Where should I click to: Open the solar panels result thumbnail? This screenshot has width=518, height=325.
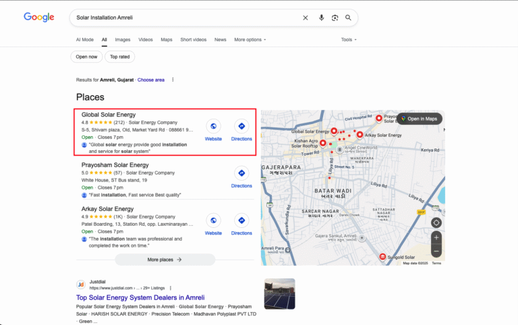coord(279,294)
